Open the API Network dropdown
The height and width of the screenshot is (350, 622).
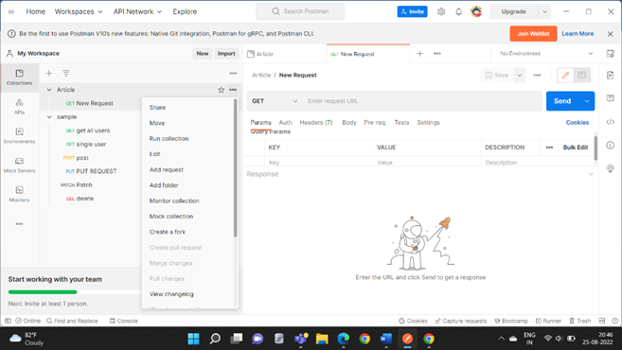pyautogui.click(x=137, y=12)
